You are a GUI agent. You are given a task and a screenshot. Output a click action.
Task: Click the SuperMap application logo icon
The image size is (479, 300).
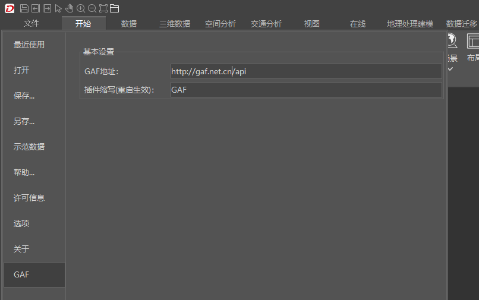coord(10,8)
